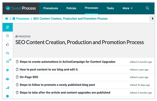Click the SEO Content Creation breadcrumb link

[70, 19]
